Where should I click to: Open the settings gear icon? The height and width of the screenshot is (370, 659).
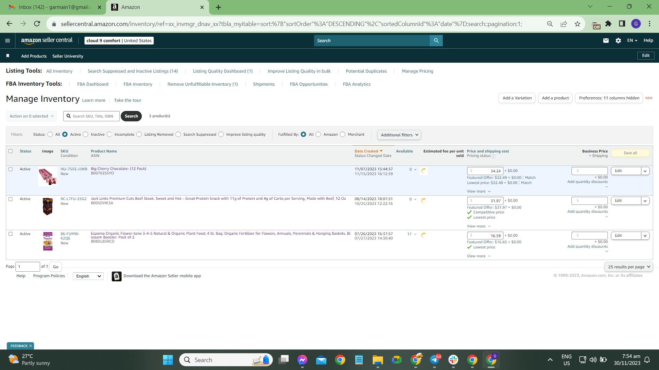click(x=618, y=40)
